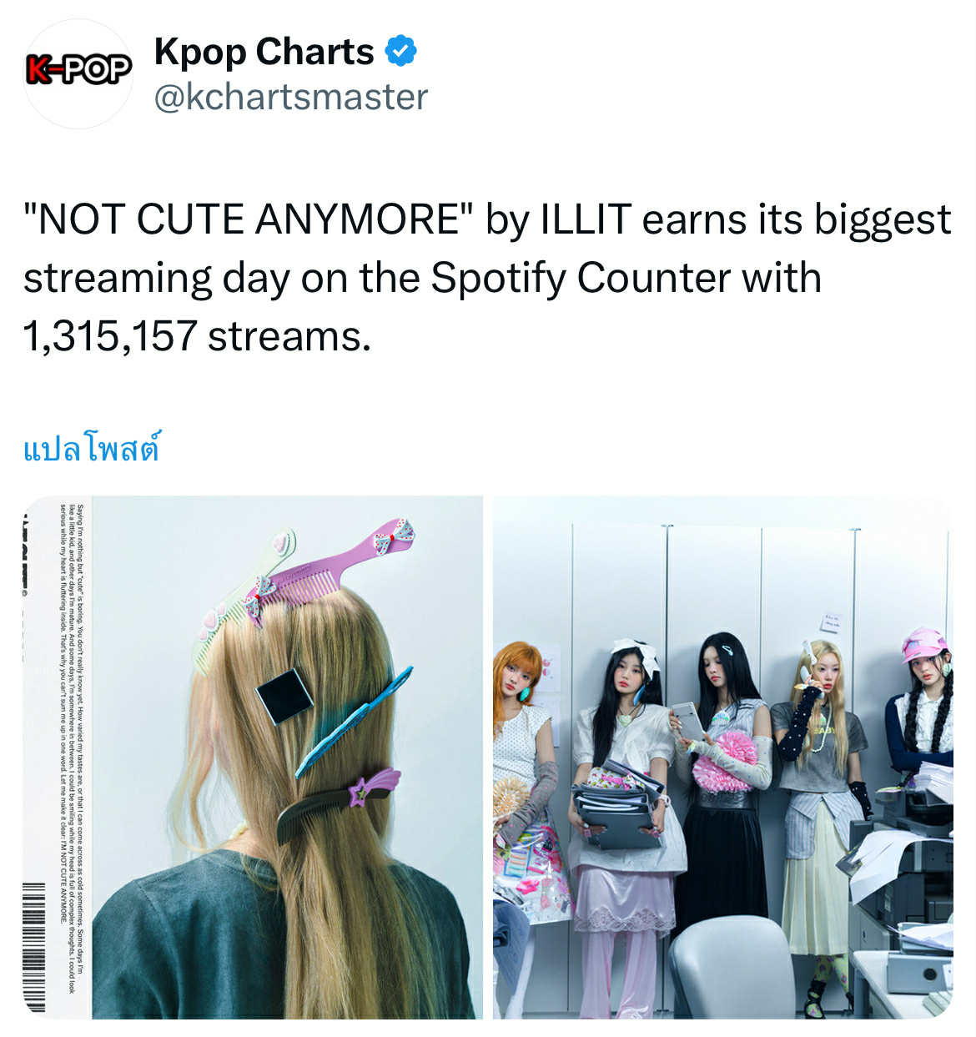Click the blue hair clip on blonde hair
The height and width of the screenshot is (1037, 976).
point(352,722)
